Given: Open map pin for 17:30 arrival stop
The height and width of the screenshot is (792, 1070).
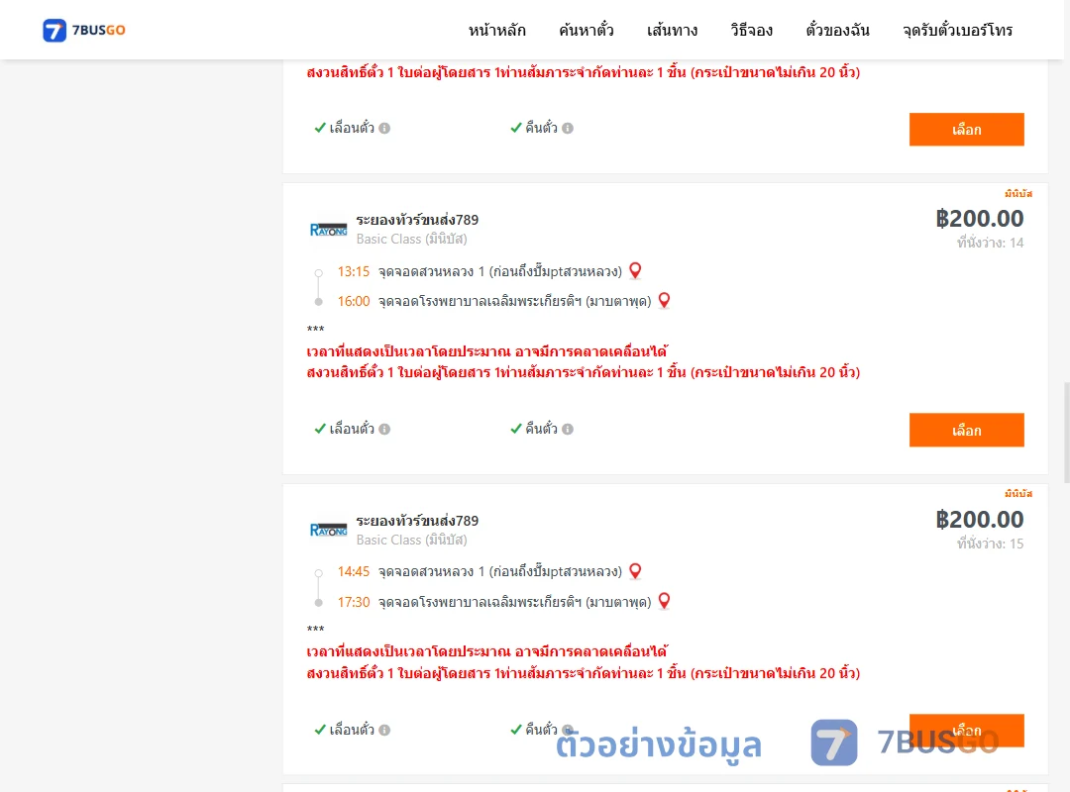Looking at the screenshot, I should 664,601.
